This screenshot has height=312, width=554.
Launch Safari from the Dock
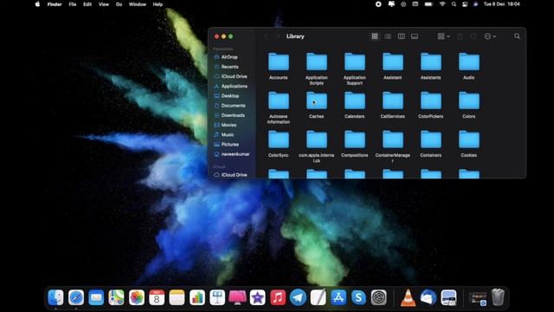[76, 297]
